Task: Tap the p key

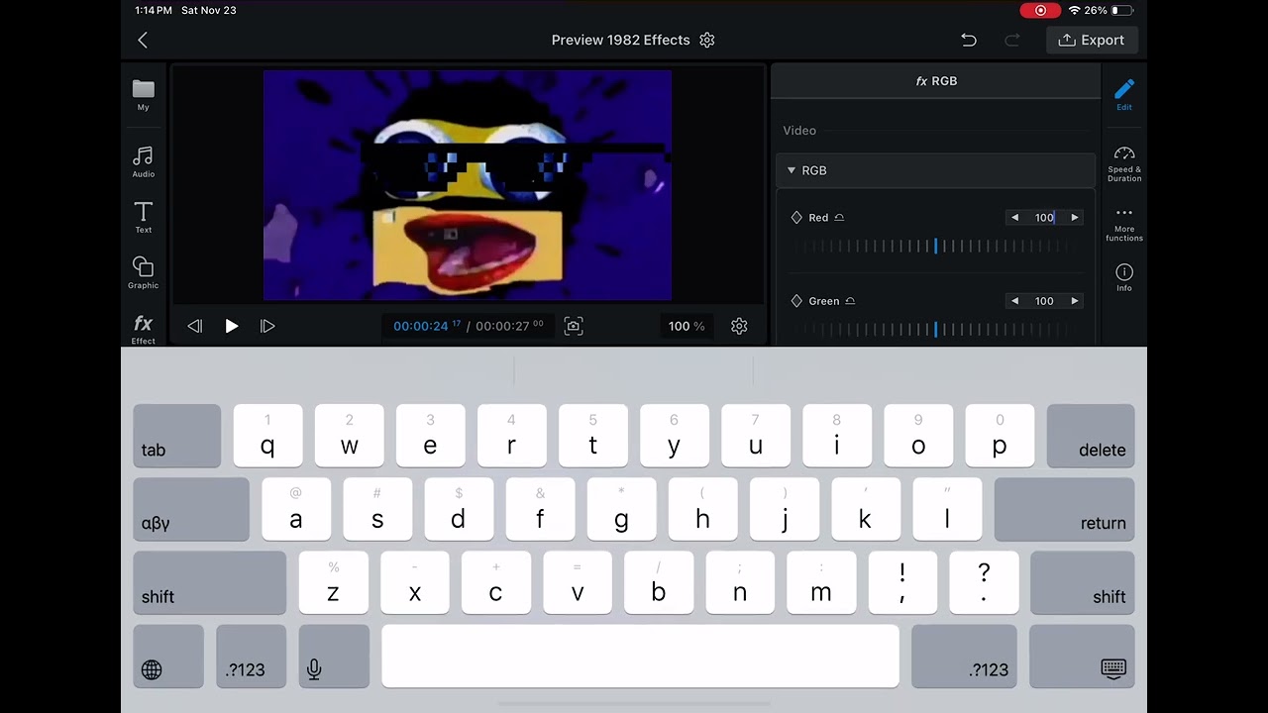Action: tap(1000, 436)
